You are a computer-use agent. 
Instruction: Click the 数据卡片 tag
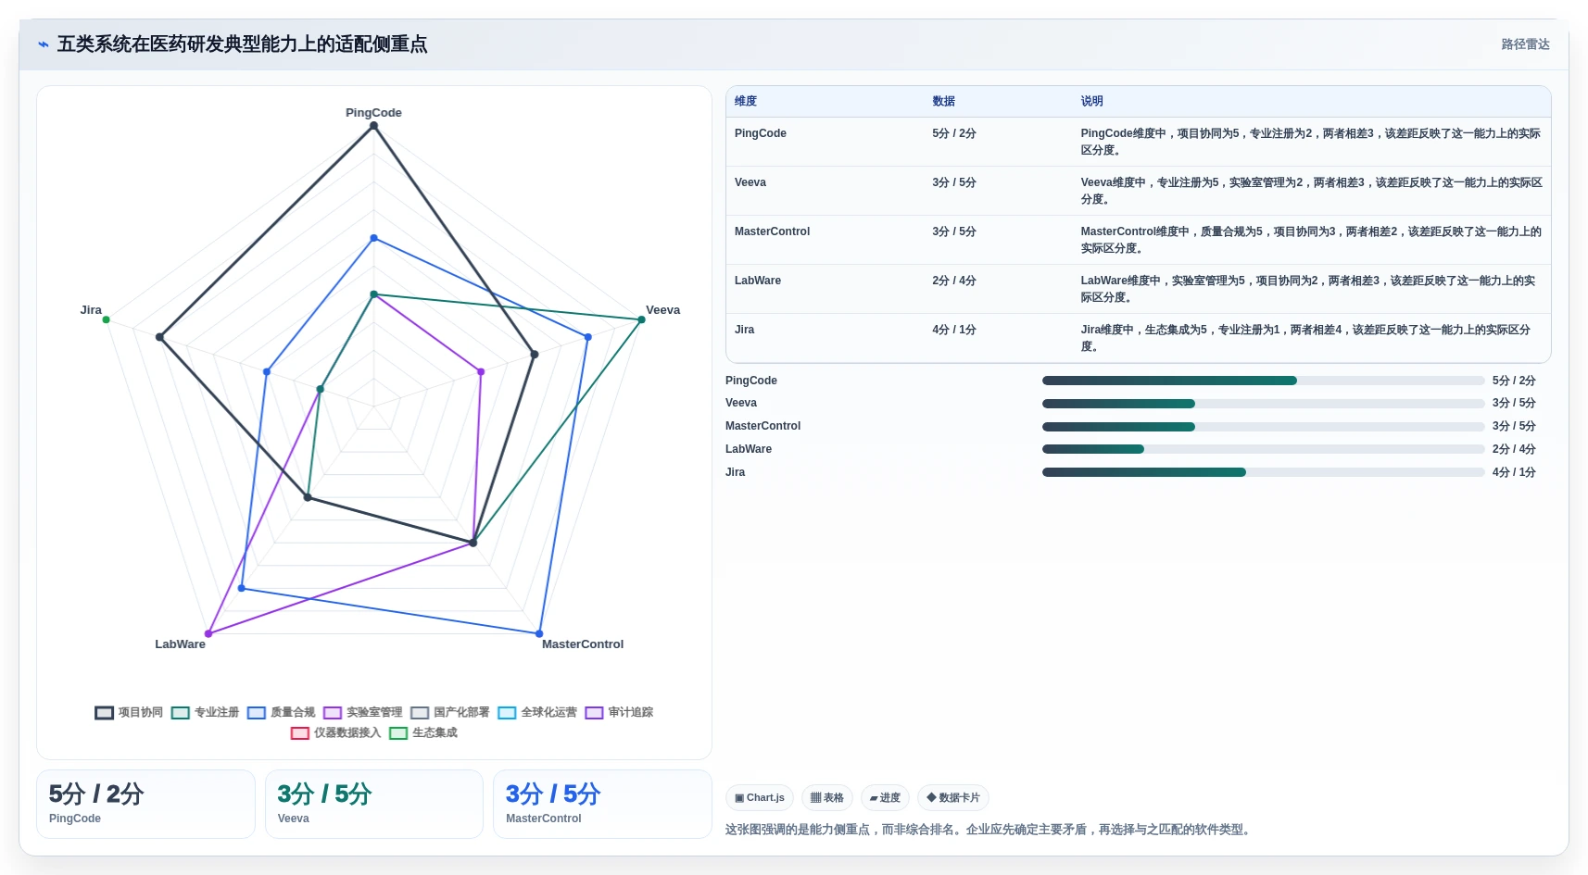(953, 797)
